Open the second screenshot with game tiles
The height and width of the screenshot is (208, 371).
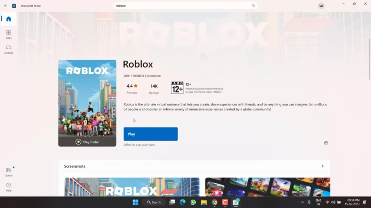pos(268,187)
